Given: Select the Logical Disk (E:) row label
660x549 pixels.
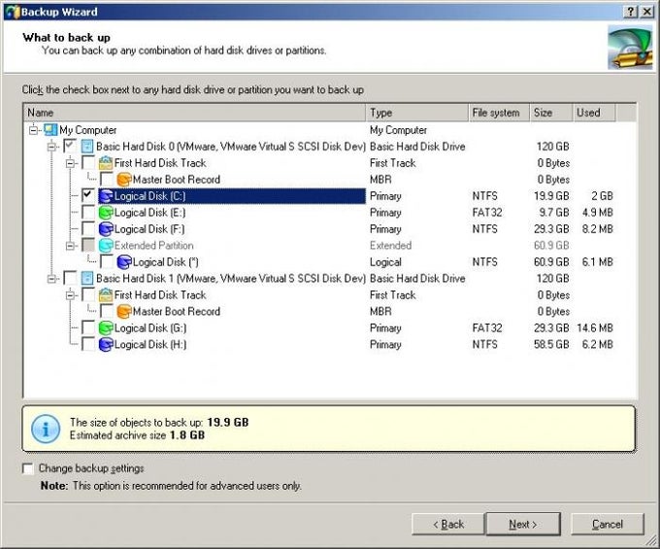Looking at the screenshot, I should 149,213.
